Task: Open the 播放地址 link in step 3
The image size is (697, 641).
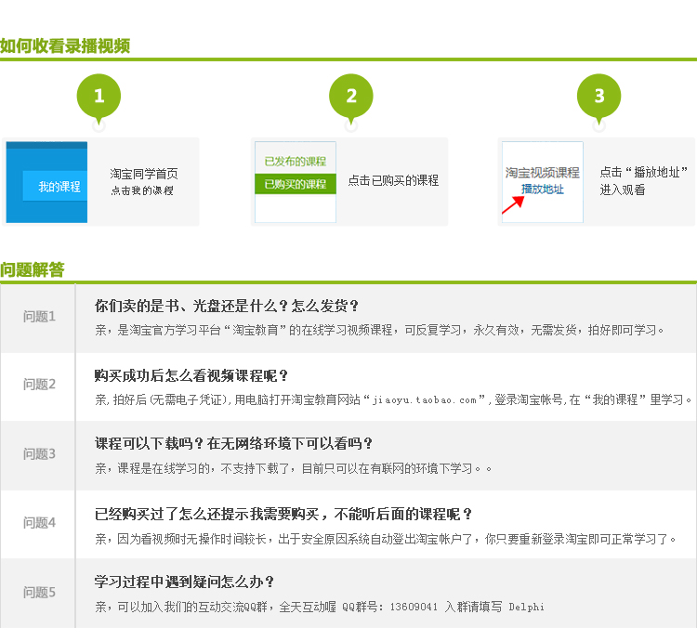Action: coord(543,190)
